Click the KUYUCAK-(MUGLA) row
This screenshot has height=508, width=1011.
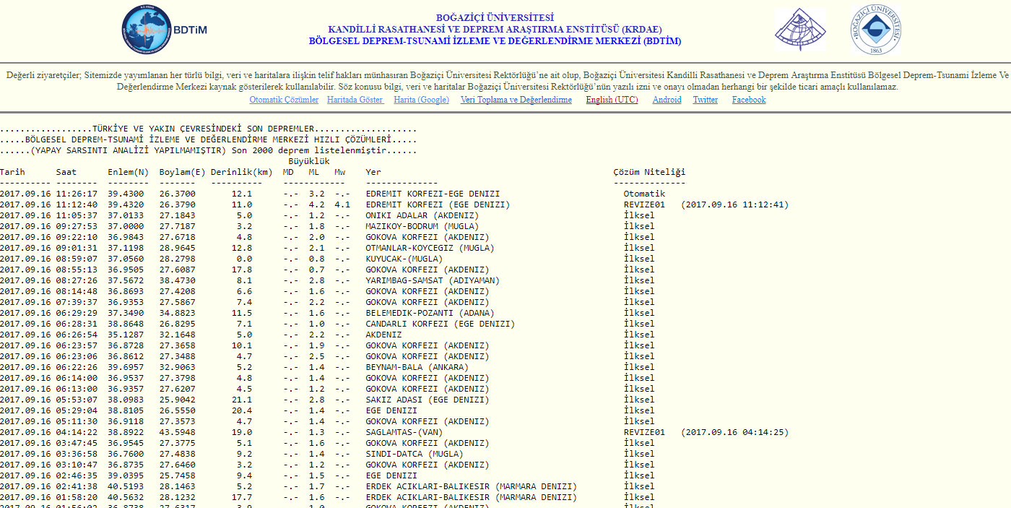(327, 259)
